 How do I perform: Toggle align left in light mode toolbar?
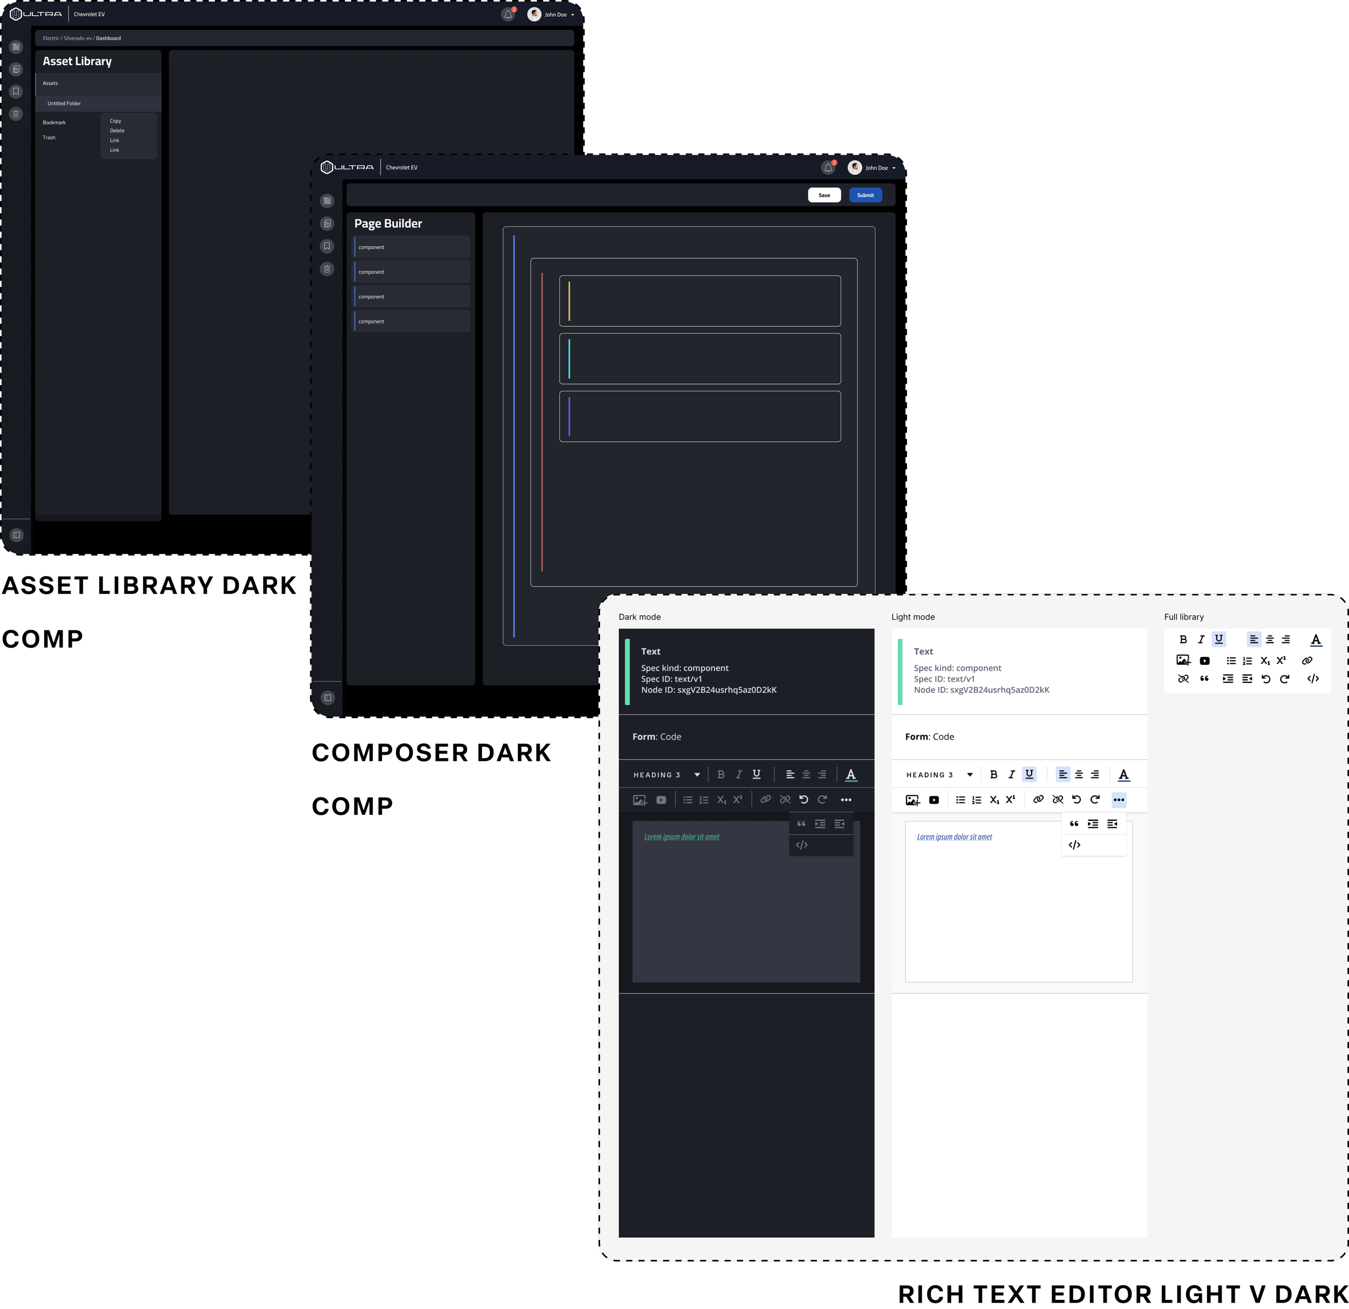point(1062,774)
